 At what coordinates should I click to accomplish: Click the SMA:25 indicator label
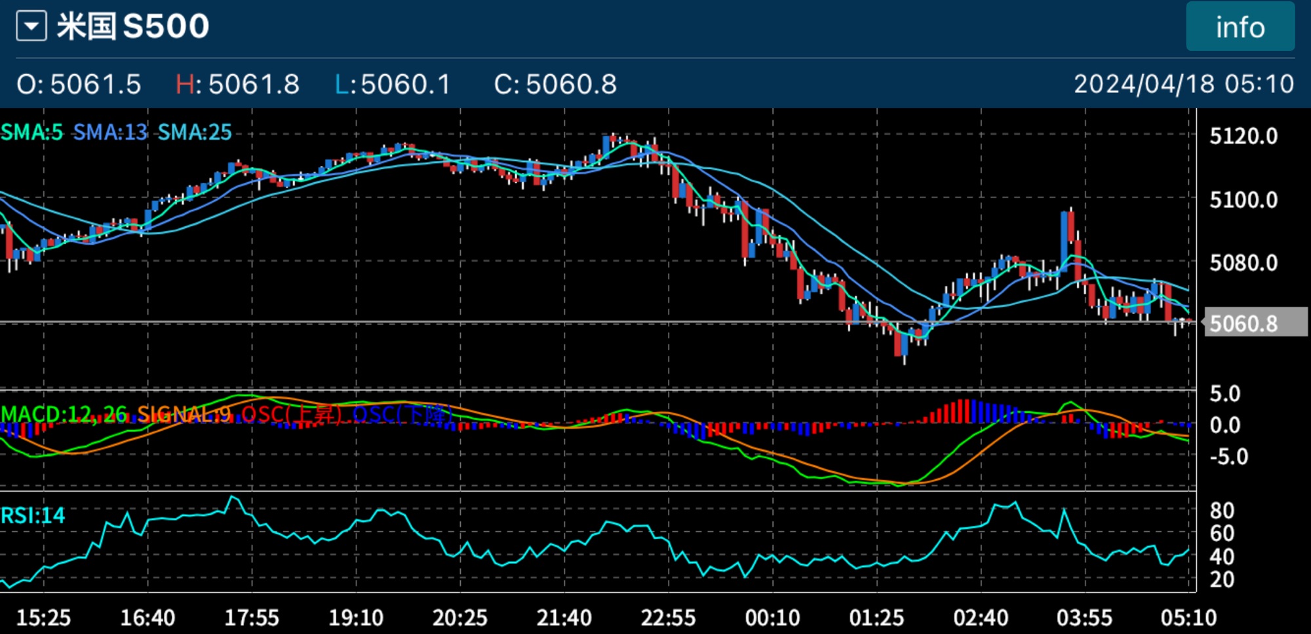pyautogui.click(x=195, y=132)
